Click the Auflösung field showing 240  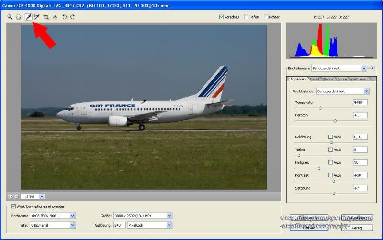pyautogui.click(x=120, y=225)
